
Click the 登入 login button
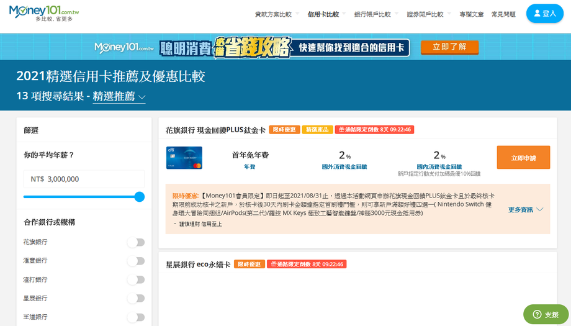click(x=545, y=14)
